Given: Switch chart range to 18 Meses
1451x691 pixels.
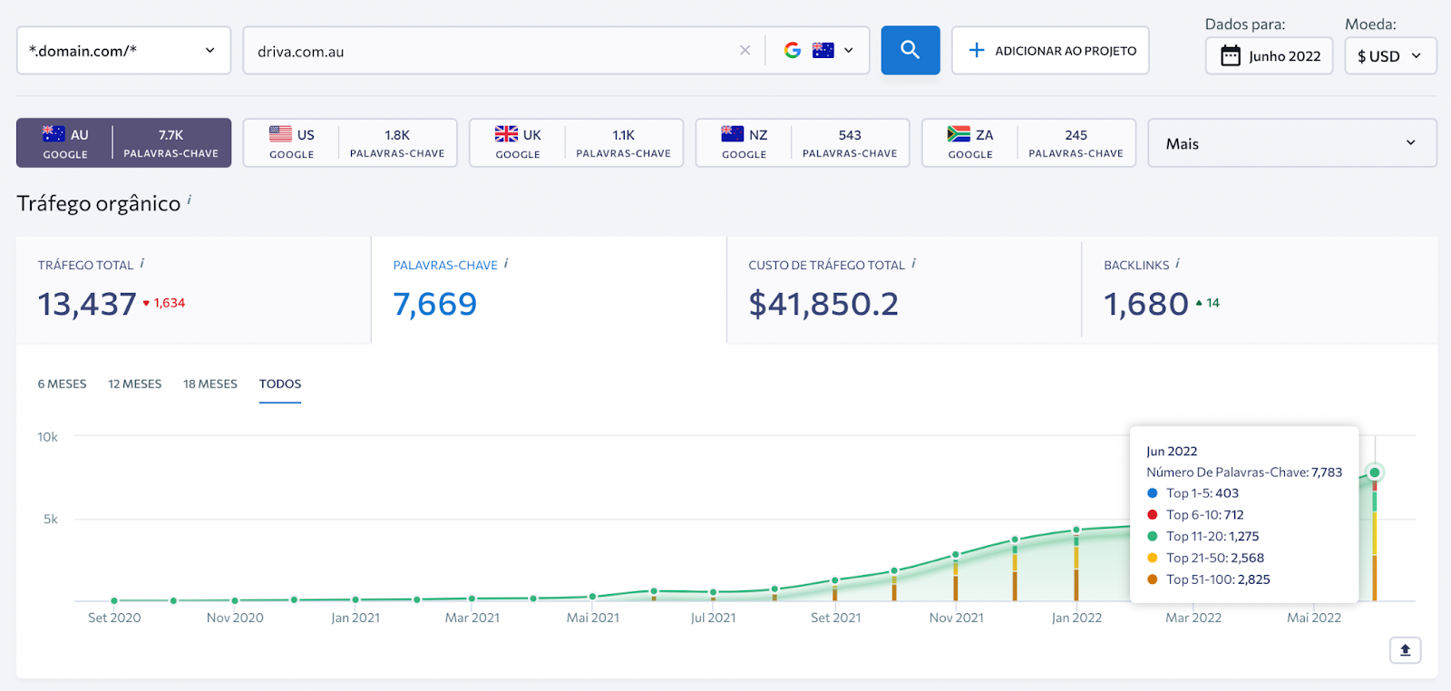Looking at the screenshot, I should point(210,384).
